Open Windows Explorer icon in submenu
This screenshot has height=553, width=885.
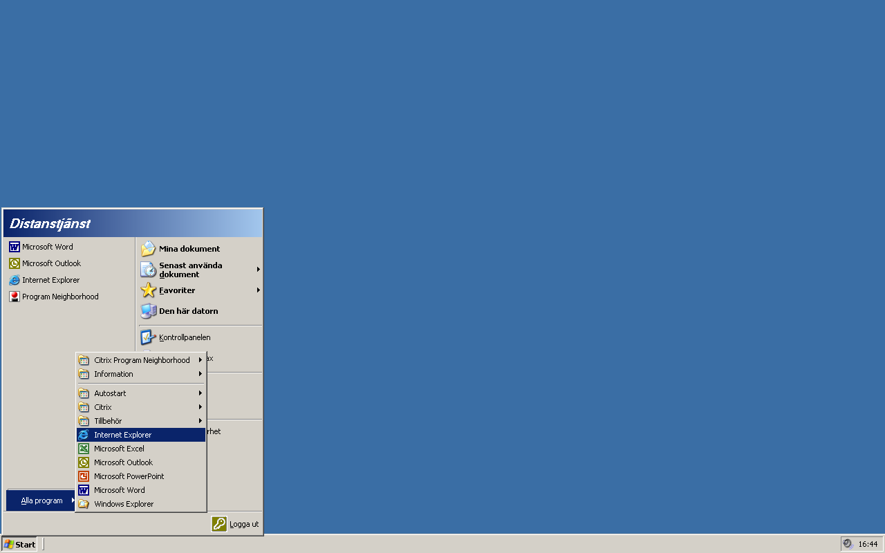(84, 504)
